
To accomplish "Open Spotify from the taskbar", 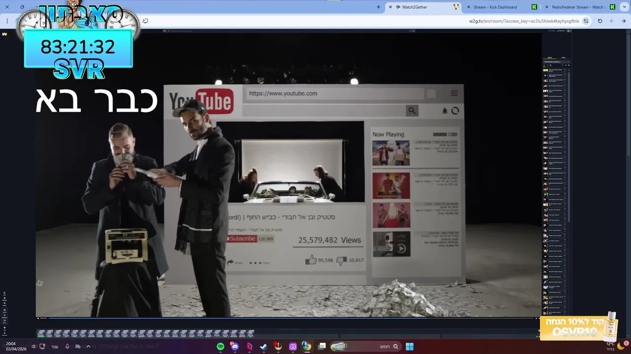I will click(x=220, y=347).
